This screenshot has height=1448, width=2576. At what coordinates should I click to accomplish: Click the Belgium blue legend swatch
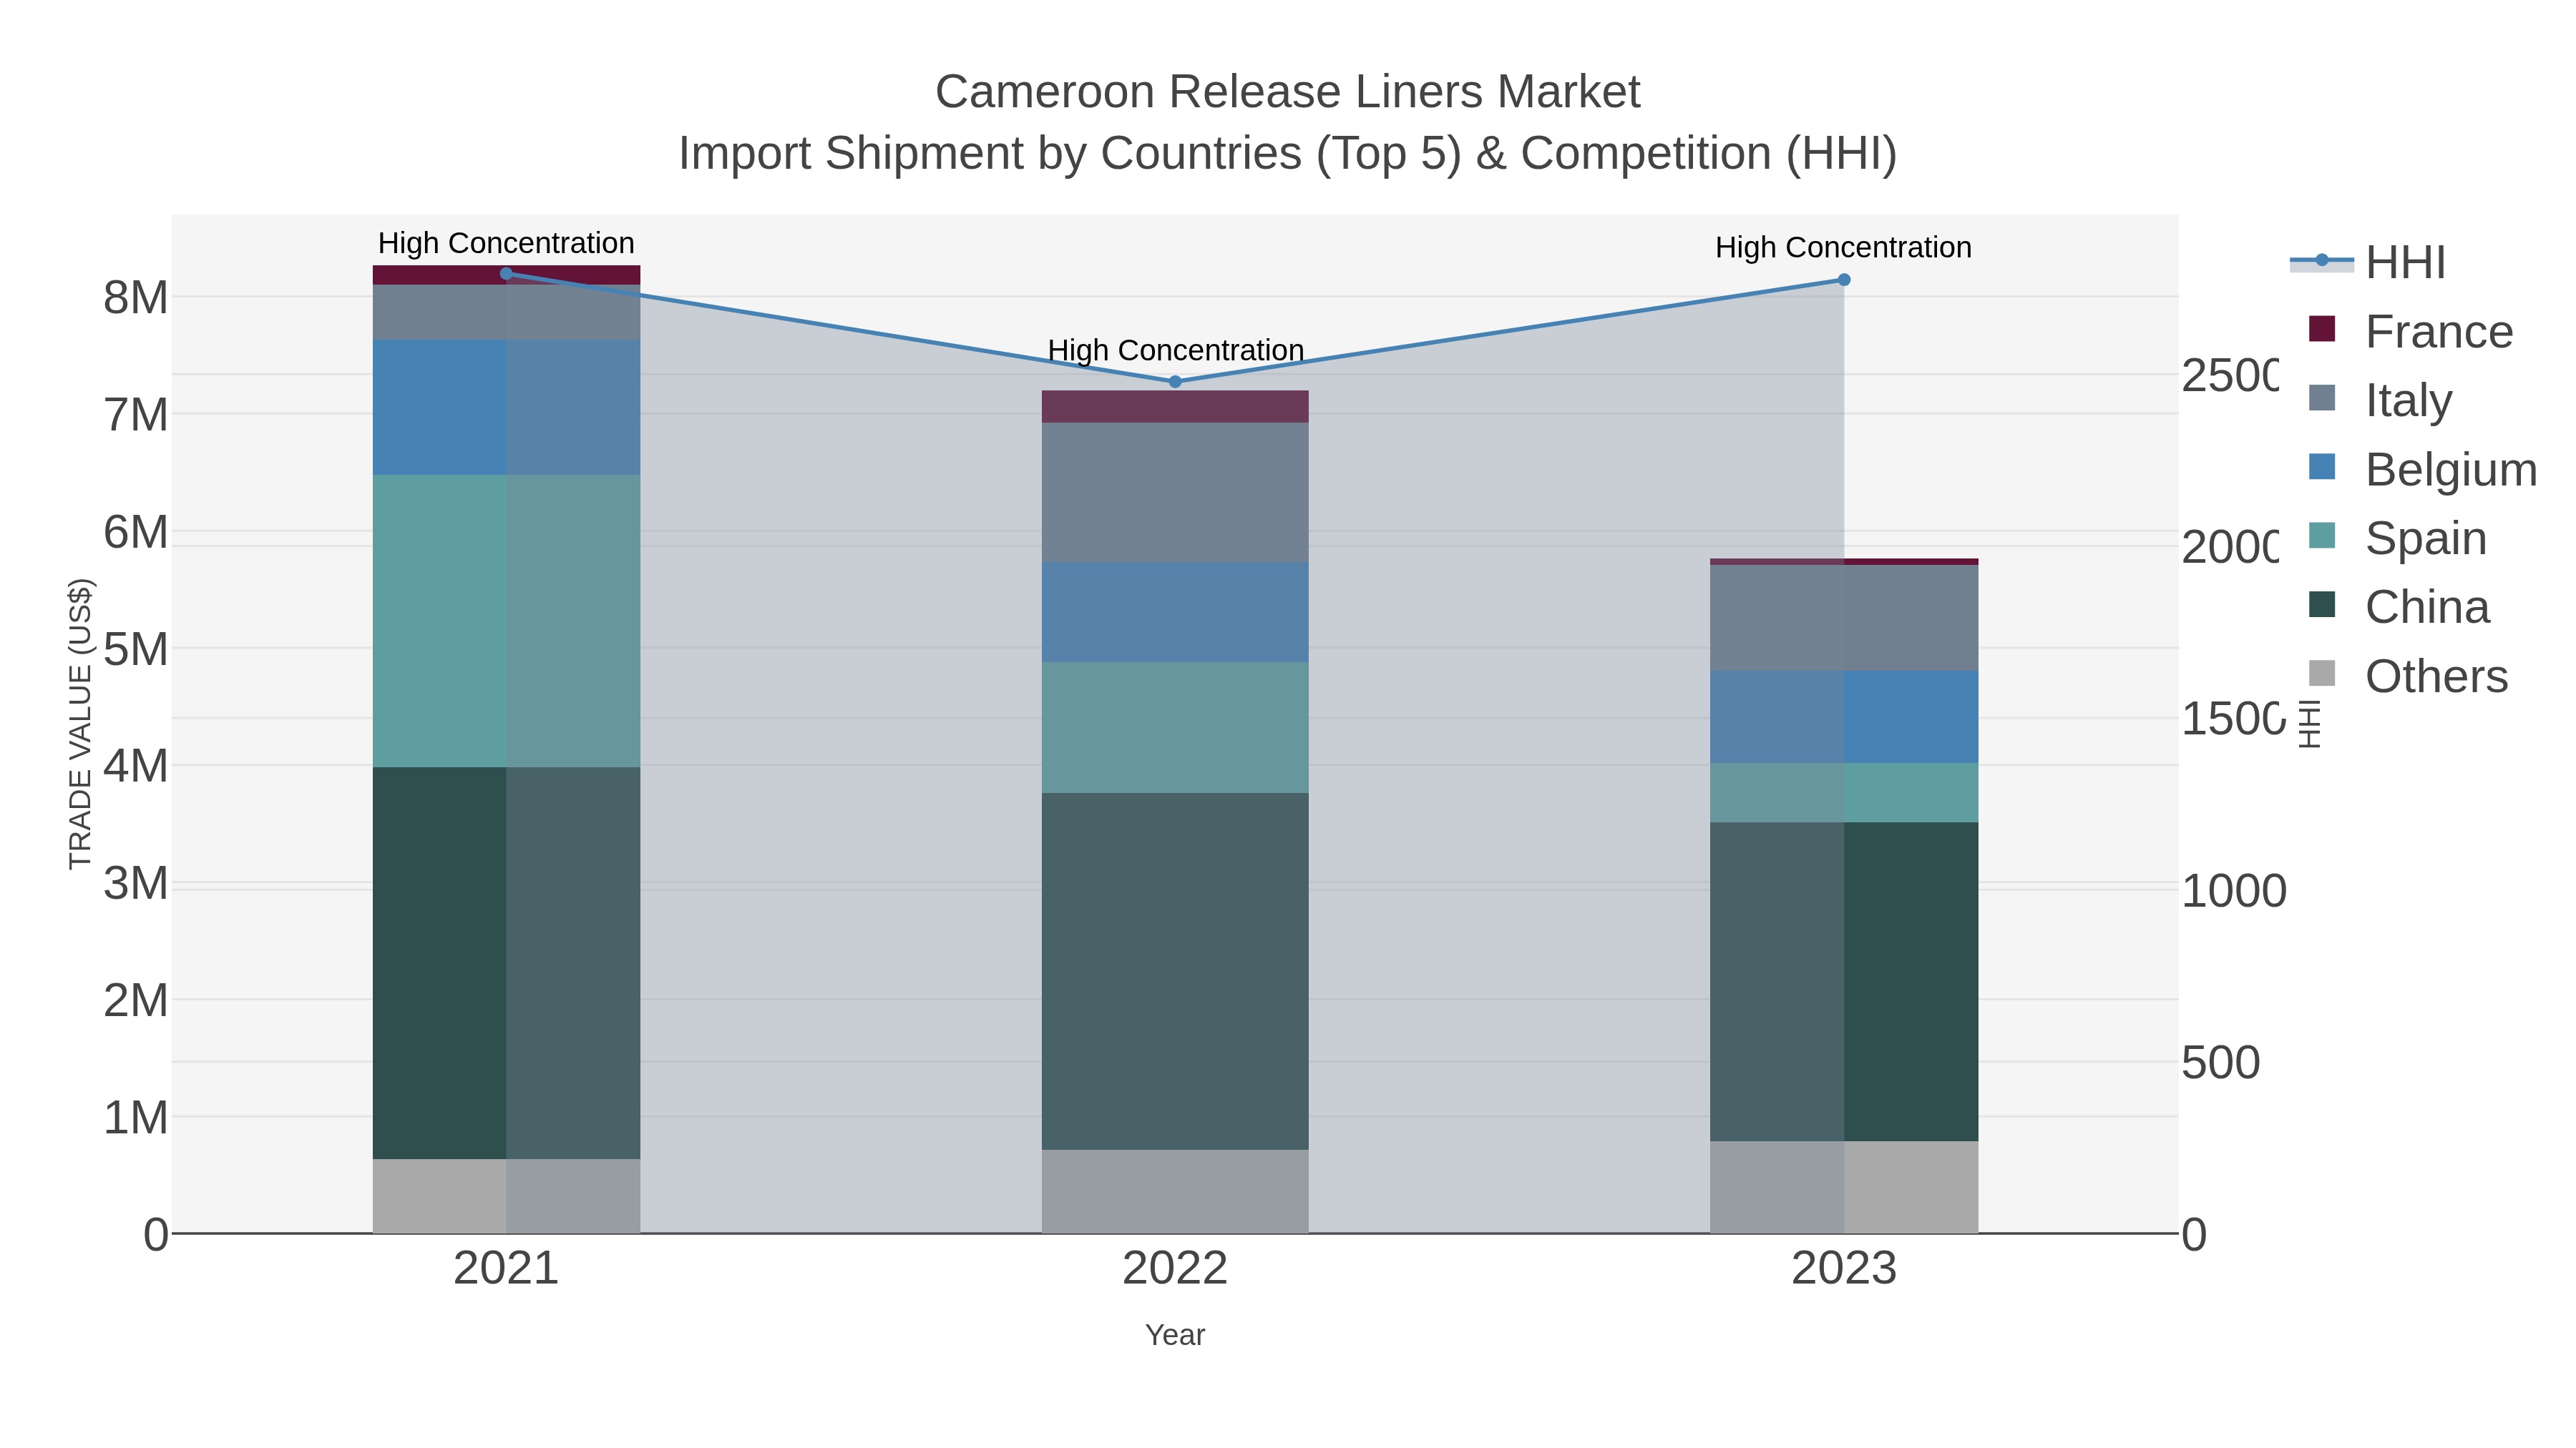2322,467
